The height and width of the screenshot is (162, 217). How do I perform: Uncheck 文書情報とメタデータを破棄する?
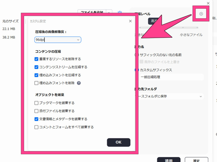click(x=36, y=119)
